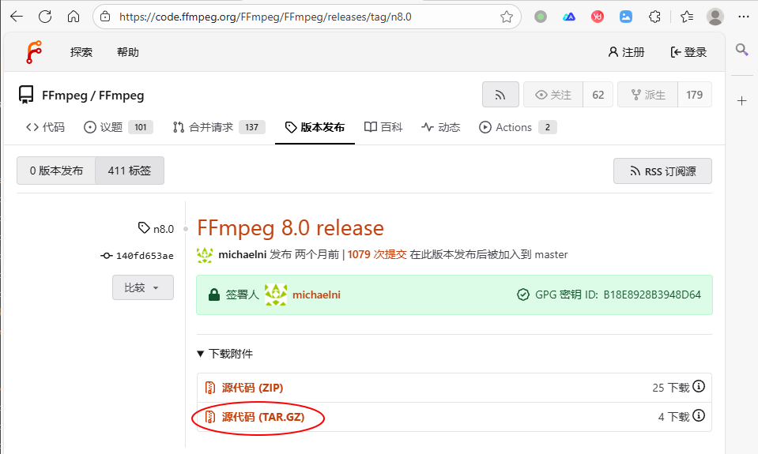Open the FFmpeg owner link in the header
The width and height of the screenshot is (758, 454).
click(65, 96)
